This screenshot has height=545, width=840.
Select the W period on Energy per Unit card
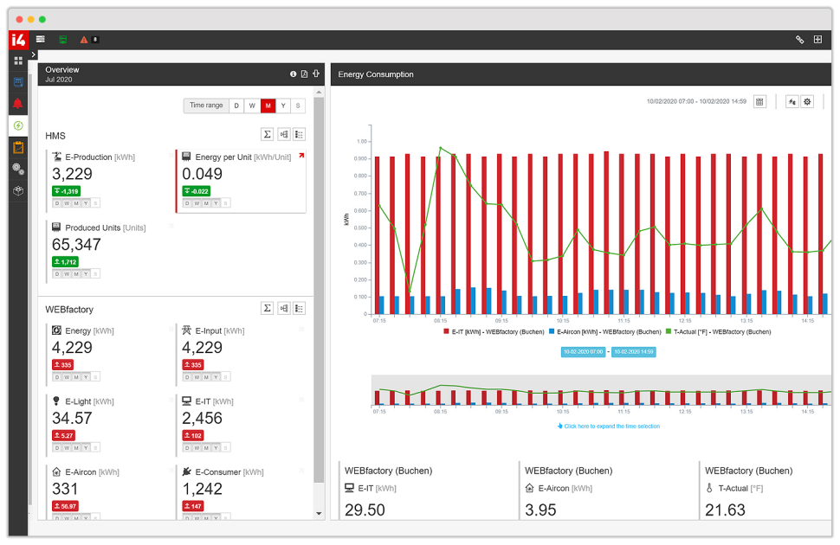(197, 203)
